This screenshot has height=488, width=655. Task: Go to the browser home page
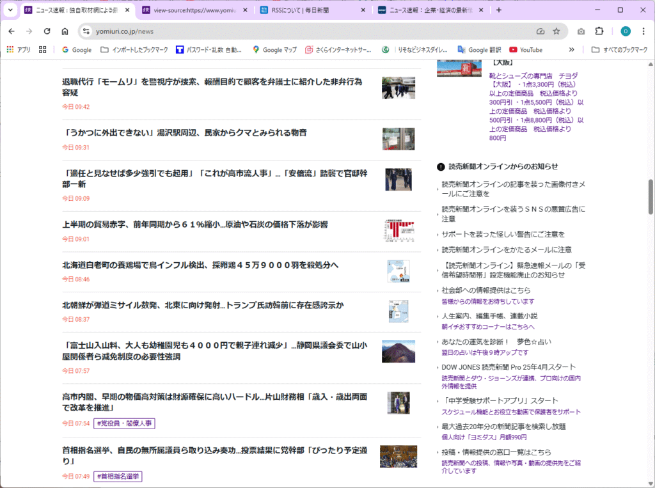click(x=65, y=31)
